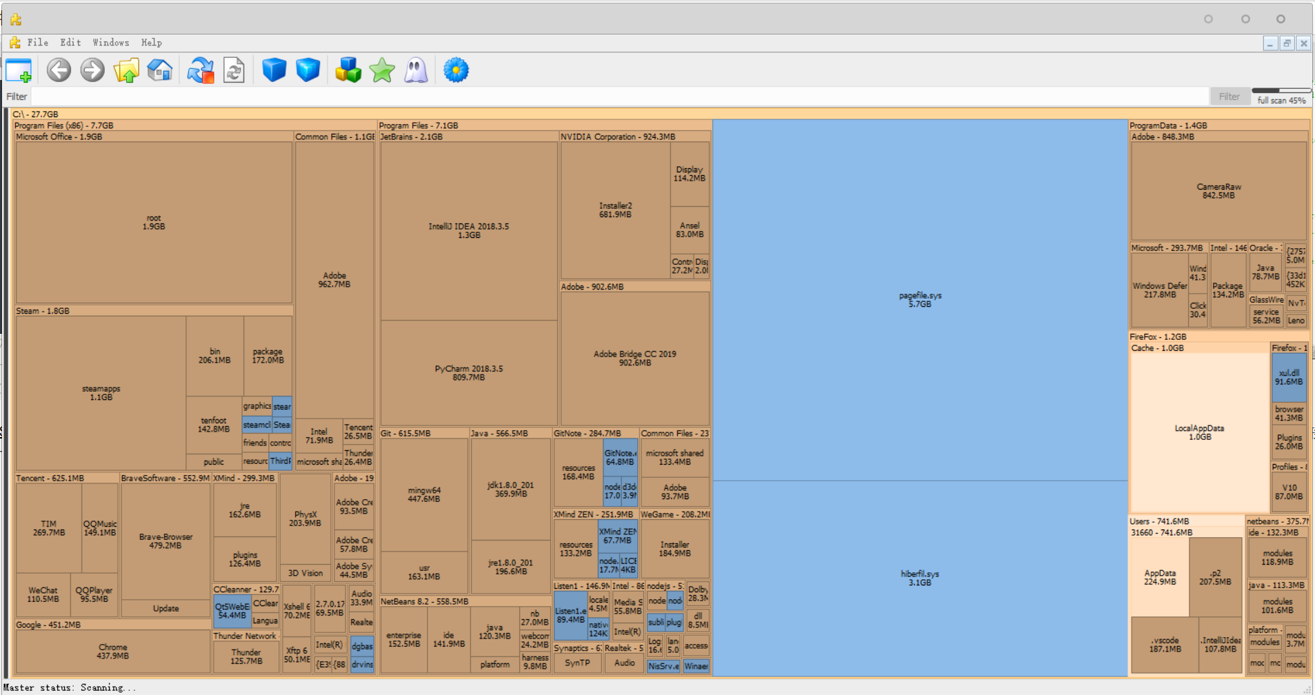Select the QQPlayer 95.5MB block
Viewport: 1315px width, 695px height.
(94, 594)
